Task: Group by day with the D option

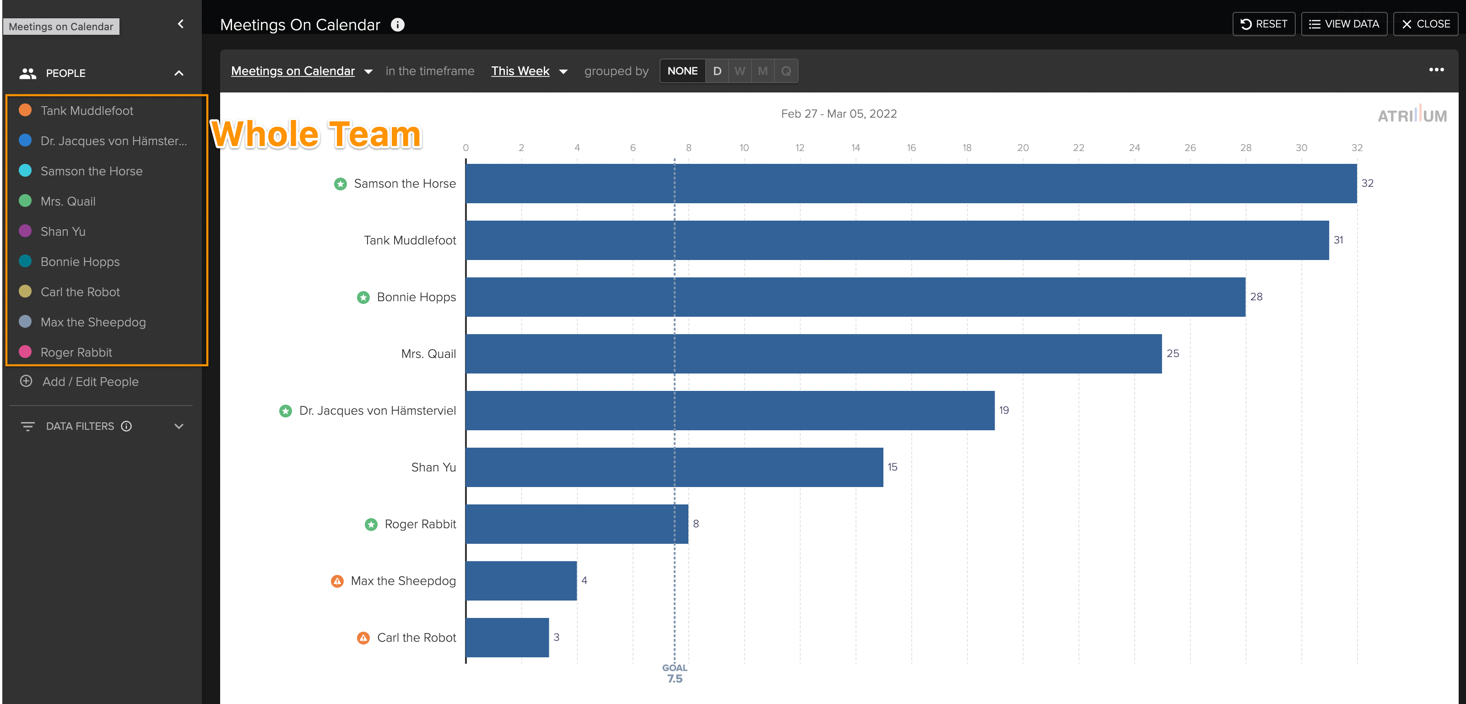Action: [717, 71]
